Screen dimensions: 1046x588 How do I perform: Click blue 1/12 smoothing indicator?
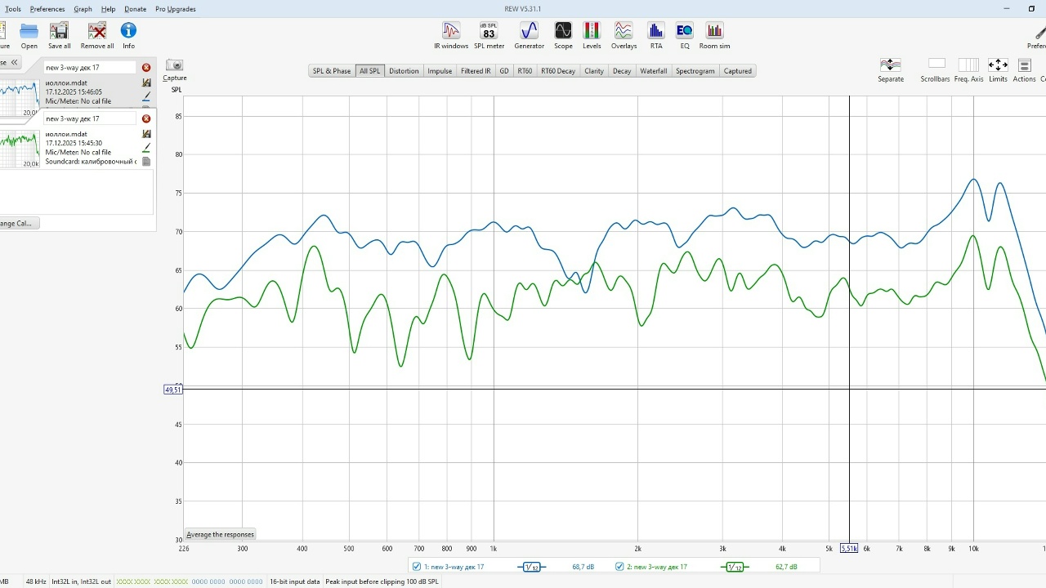point(531,567)
